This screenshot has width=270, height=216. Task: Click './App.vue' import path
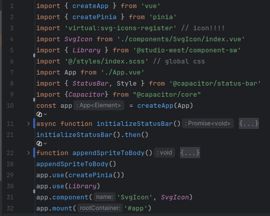122,73
